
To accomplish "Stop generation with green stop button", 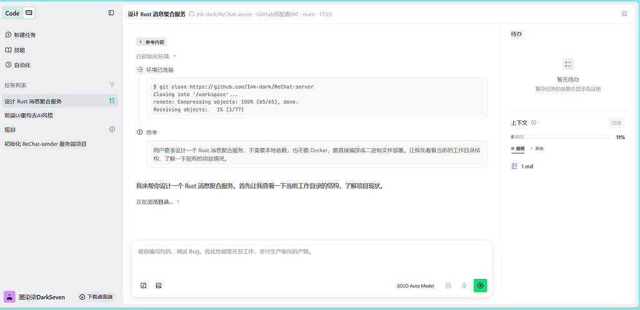I will click(481, 286).
